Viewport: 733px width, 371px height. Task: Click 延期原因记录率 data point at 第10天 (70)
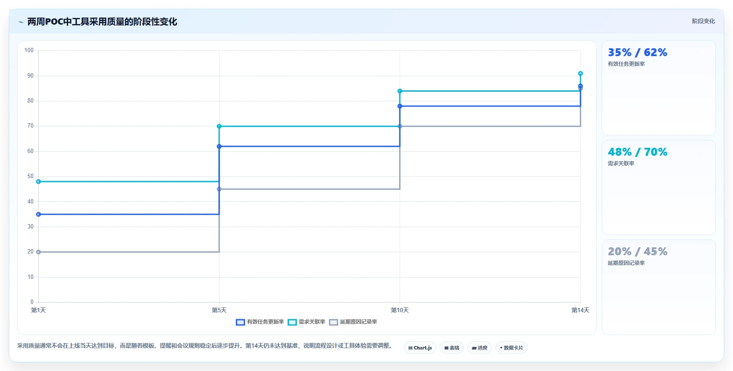(400, 126)
